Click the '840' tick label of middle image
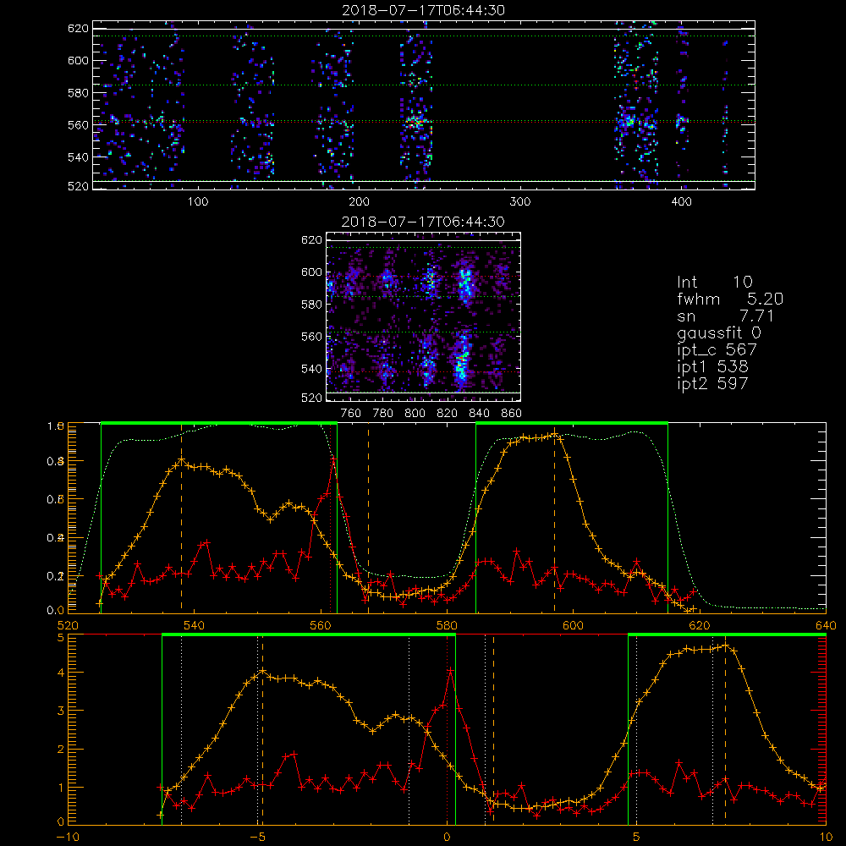846x846 pixels. [479, 414]
